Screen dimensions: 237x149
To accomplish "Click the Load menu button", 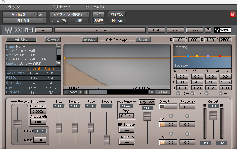I will 175,30.
